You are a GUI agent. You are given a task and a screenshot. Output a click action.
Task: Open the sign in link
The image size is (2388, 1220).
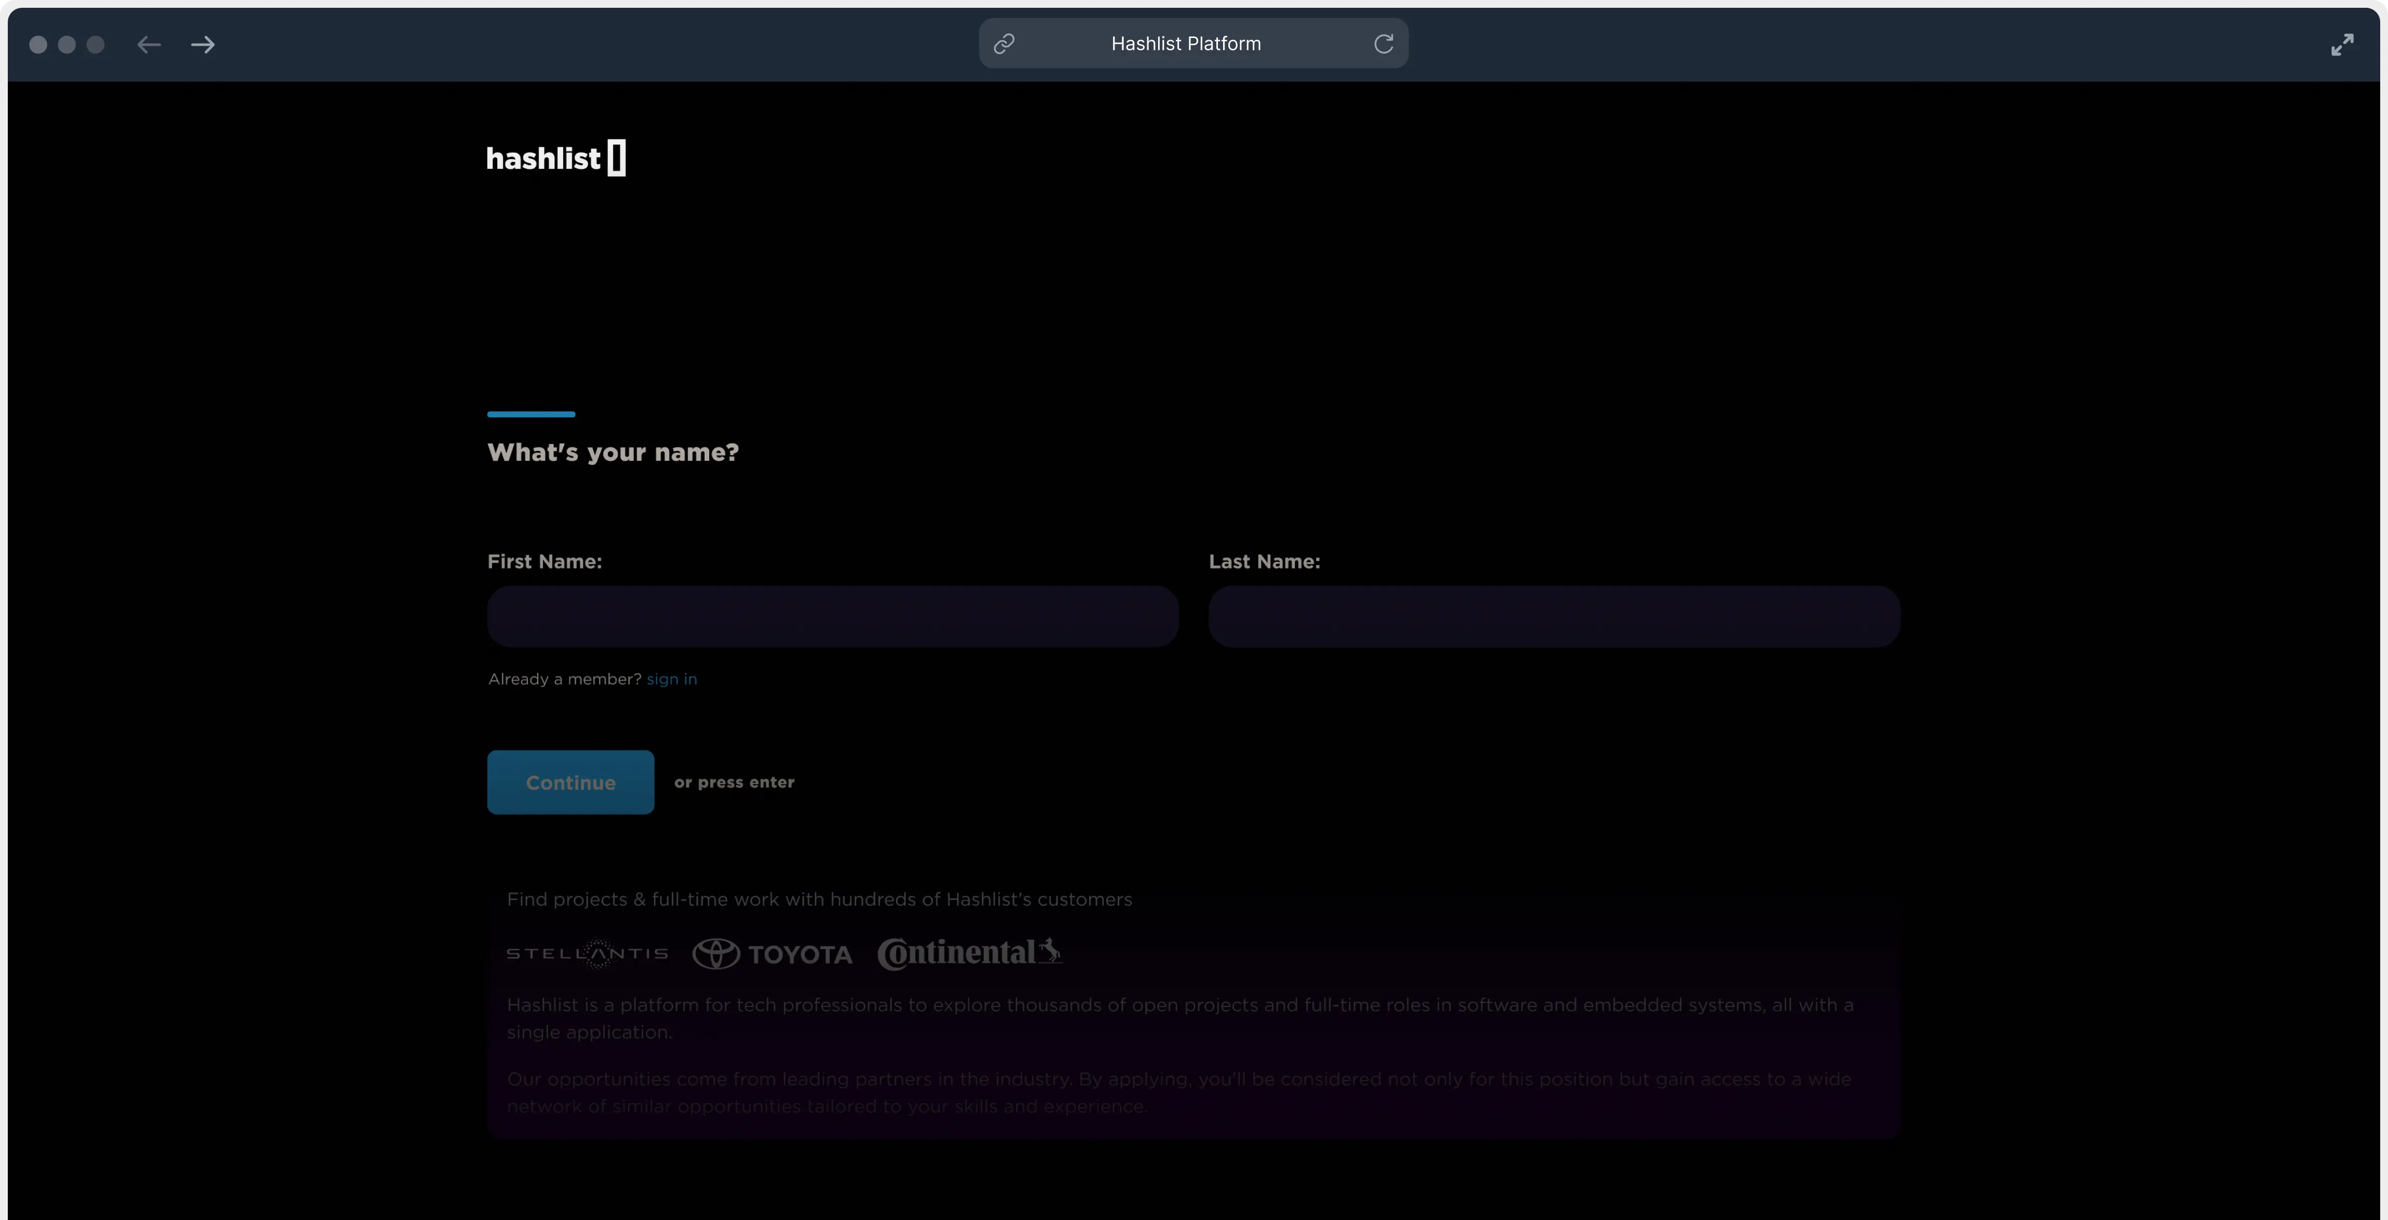tap(671, 680)
